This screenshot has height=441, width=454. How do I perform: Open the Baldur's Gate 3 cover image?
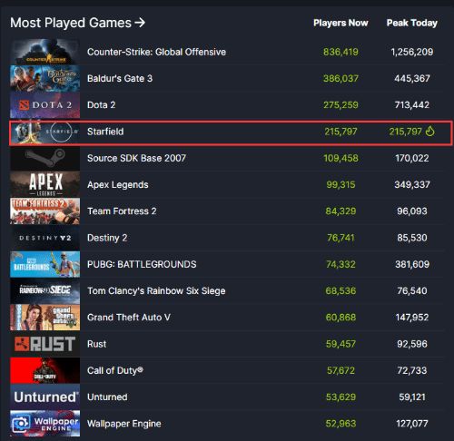tap(45, 78)
